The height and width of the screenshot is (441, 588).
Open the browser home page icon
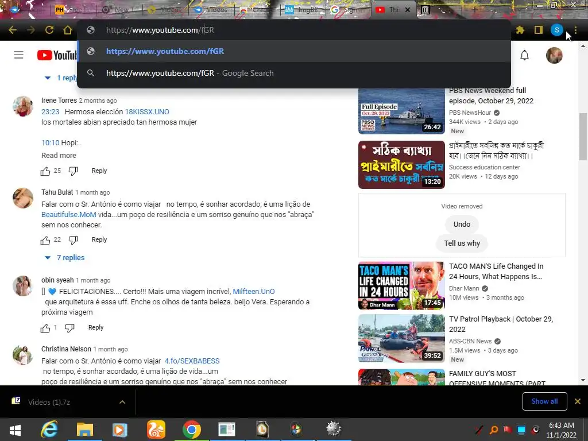[68, 30]
